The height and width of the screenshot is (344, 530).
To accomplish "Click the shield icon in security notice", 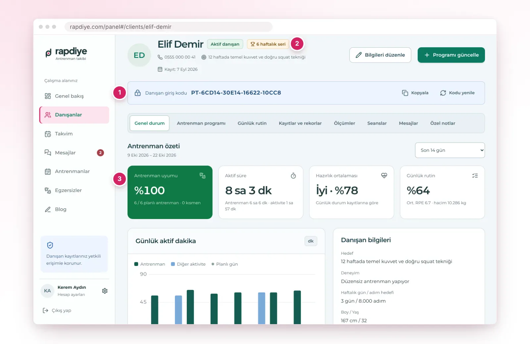I will [x=50, y=245].
